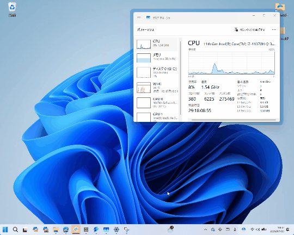Viewport: 294px width, 235px height.
Task: Open the three-dot more options menu
Action: [274, 29]
